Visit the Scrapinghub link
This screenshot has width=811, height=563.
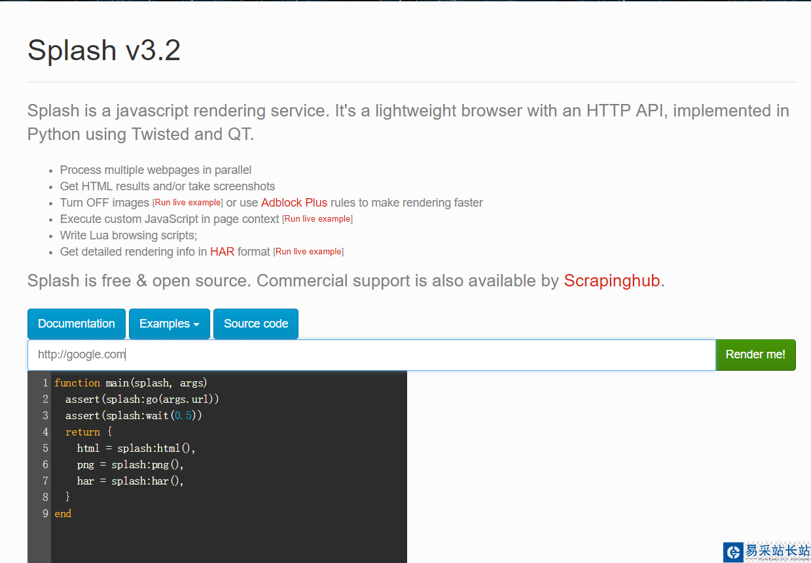click(612, 281)
